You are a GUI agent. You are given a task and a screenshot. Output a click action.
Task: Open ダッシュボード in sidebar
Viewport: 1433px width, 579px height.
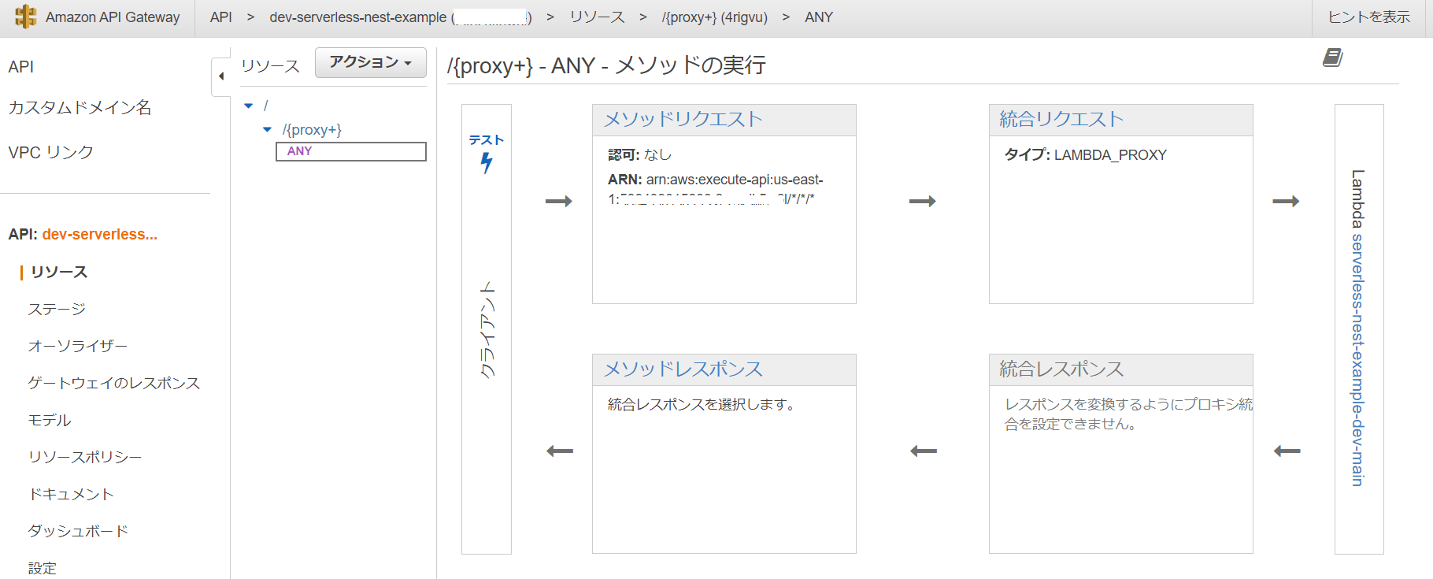coord(78,531)
